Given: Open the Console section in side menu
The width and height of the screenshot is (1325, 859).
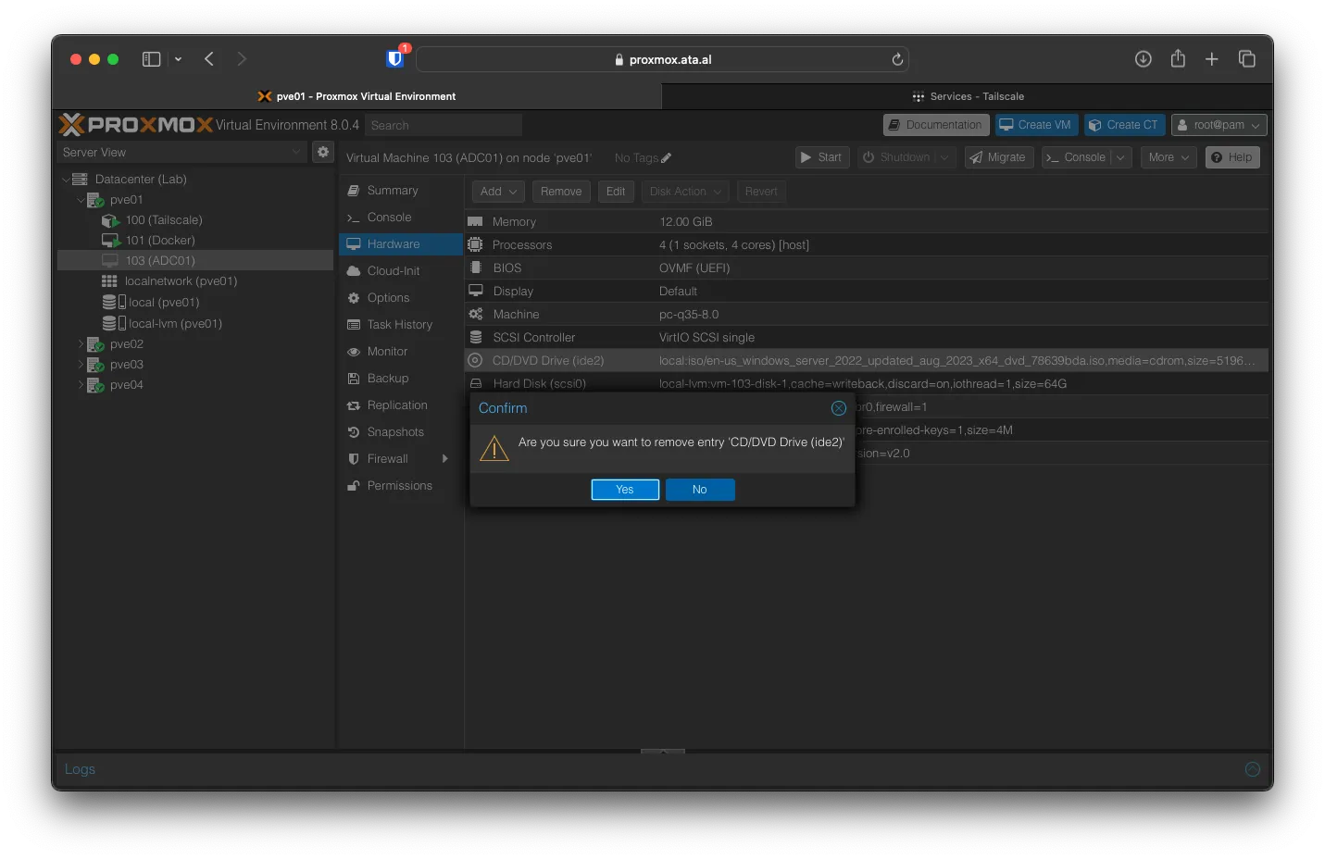Looking at the screenshot, I should tap(400, 218).
